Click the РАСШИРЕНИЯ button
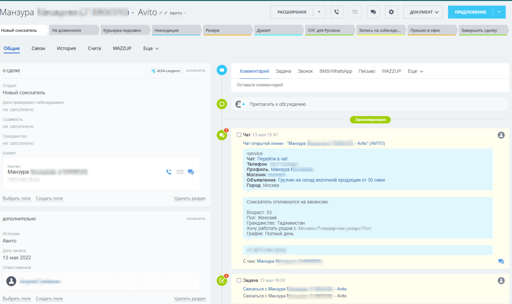Image resolution: width=512 pixels, height=304 pixels. pyautogui.click(x=292, y=12)
